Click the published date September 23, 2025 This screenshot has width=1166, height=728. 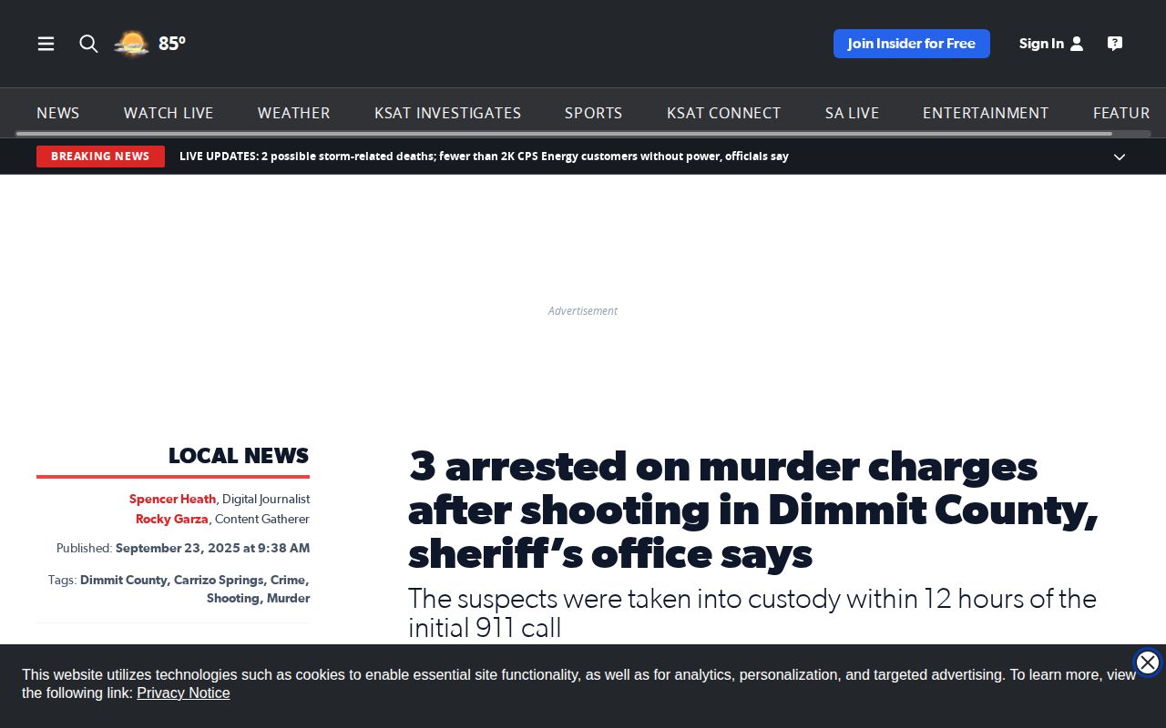pos(212,548)
